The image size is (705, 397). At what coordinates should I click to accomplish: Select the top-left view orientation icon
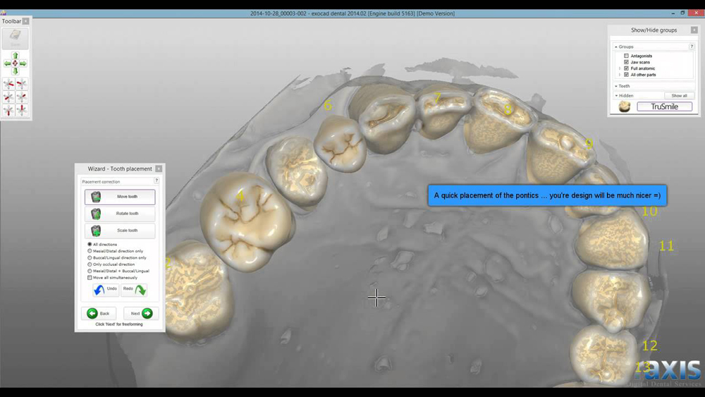click(8, 84)
